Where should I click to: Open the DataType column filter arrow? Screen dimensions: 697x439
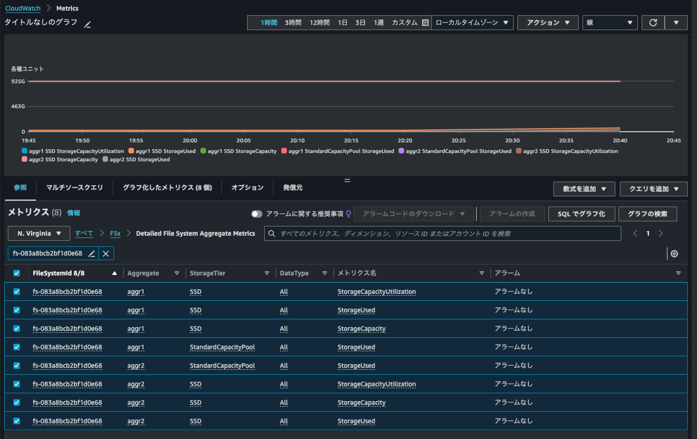(325, 273)
